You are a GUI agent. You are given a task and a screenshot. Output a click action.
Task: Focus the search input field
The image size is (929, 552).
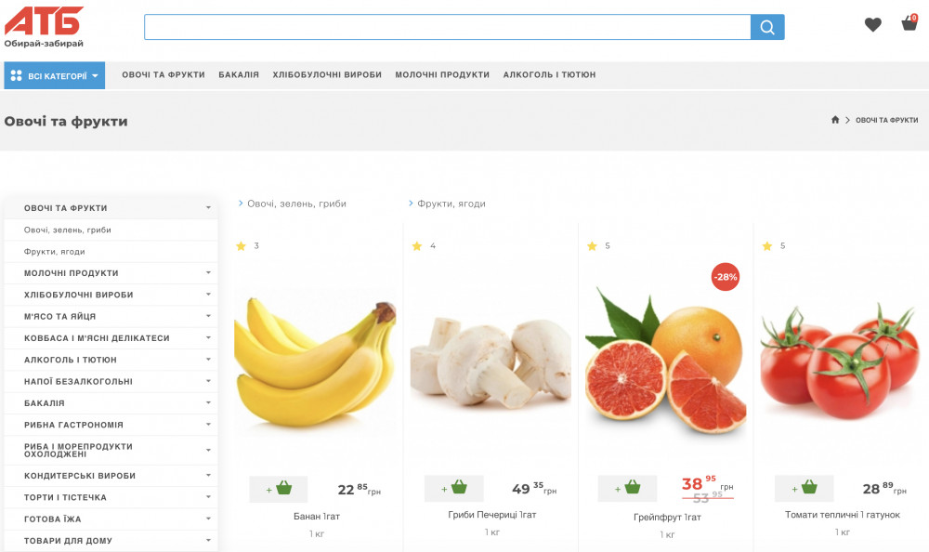[446, 27]
